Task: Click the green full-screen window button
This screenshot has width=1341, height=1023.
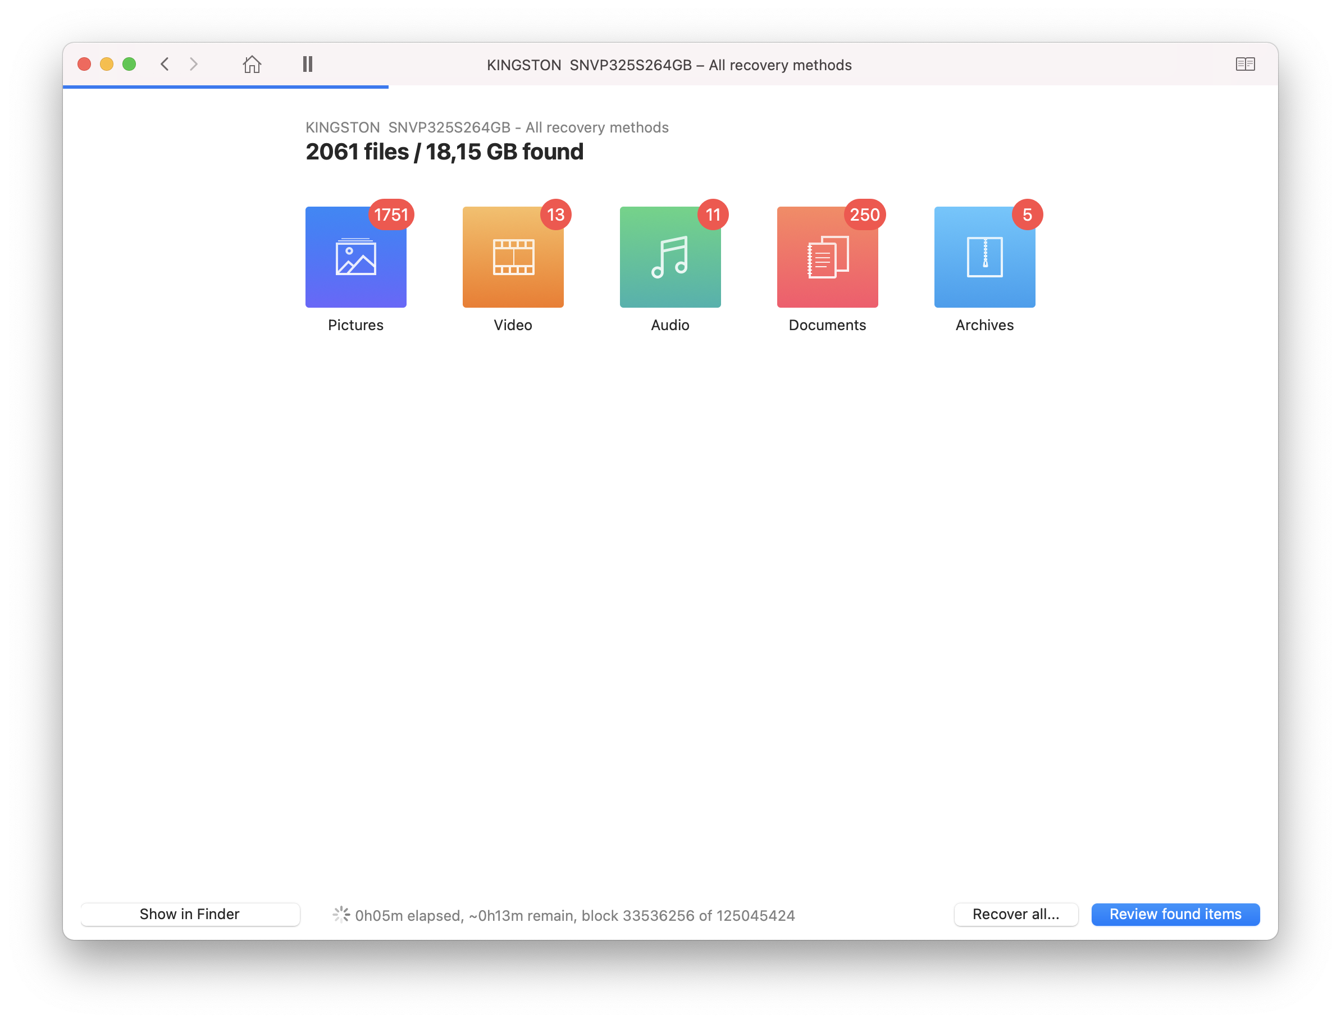Action: [129, 64]
